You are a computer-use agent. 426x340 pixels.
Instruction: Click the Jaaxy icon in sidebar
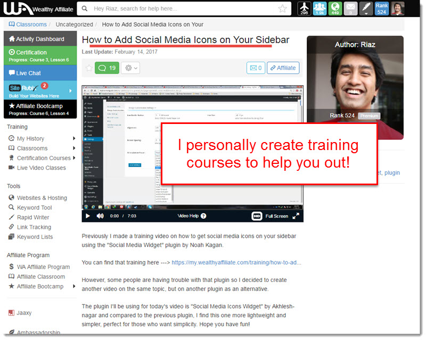(x=11, y=313)
